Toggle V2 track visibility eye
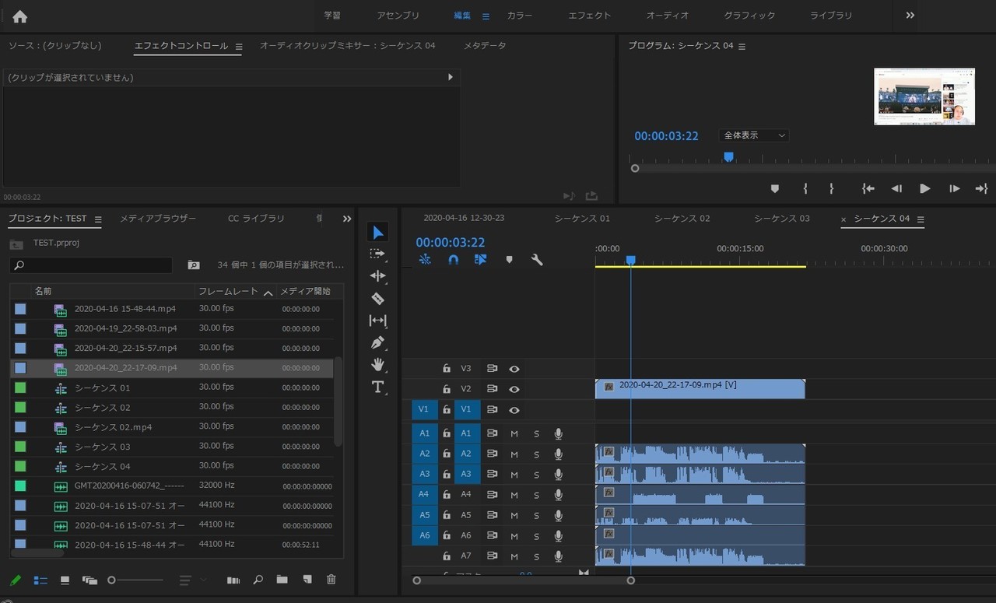Screen dimensions: 996x603 tap(514, 389)
